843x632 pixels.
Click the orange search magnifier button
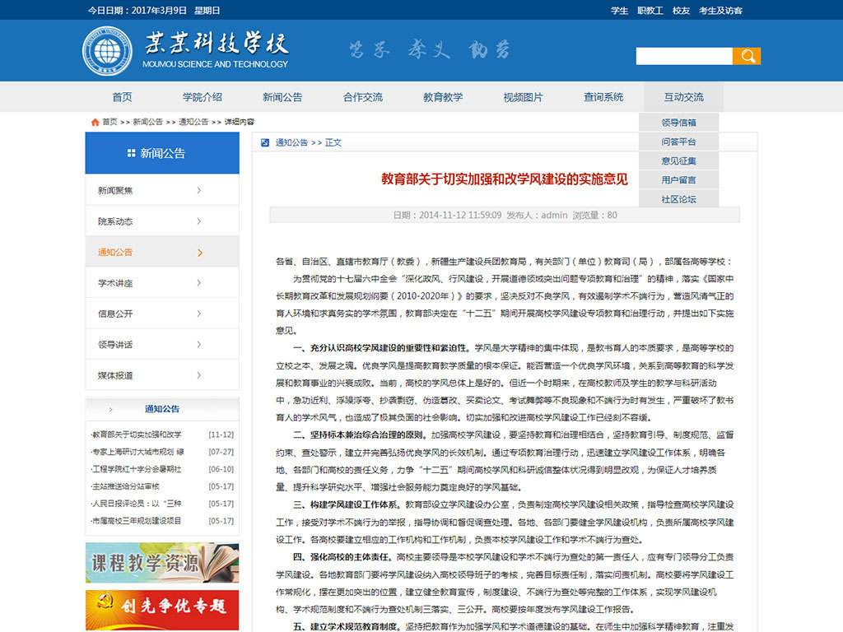[747, 56]
